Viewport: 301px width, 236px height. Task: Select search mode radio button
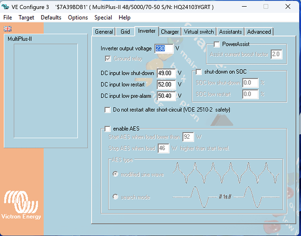115,197
